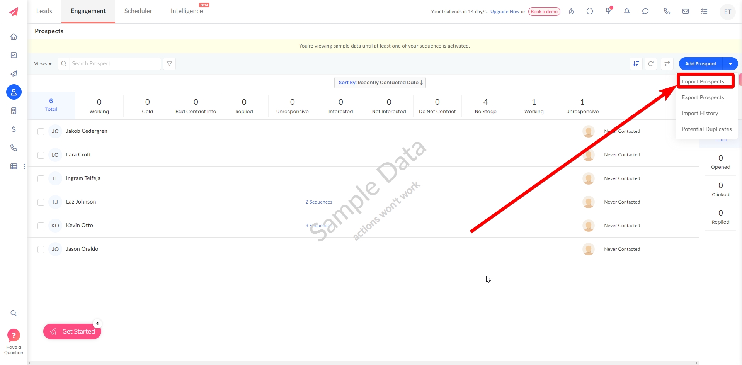This screenshot has width=742, height=365.
Task: Click the sort order icon
Action: (636, 64)
